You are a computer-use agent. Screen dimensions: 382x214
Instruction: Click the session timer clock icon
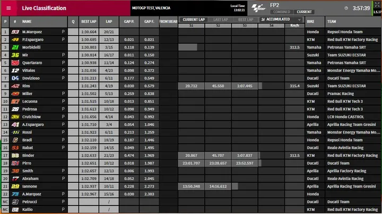point(346,8)
